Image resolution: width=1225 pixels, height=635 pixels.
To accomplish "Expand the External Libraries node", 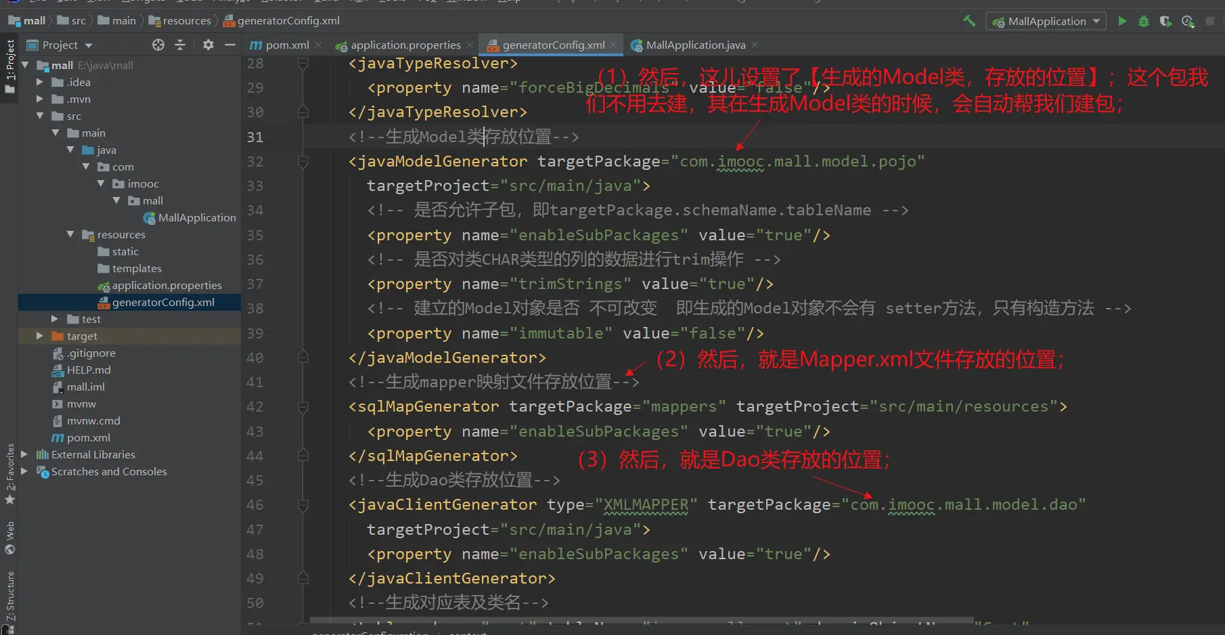I will tap(24, 454).
